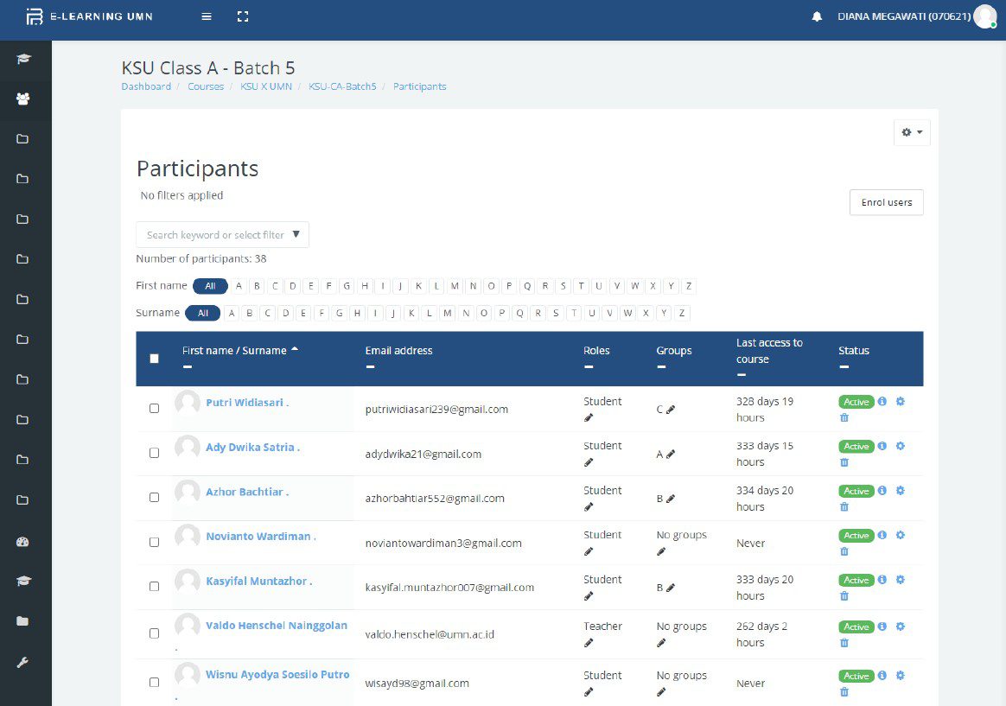The image size is (1006, 706).
Task: Show enrolment info icon for Novianto Wardiman
Action: tap(882, 536)
